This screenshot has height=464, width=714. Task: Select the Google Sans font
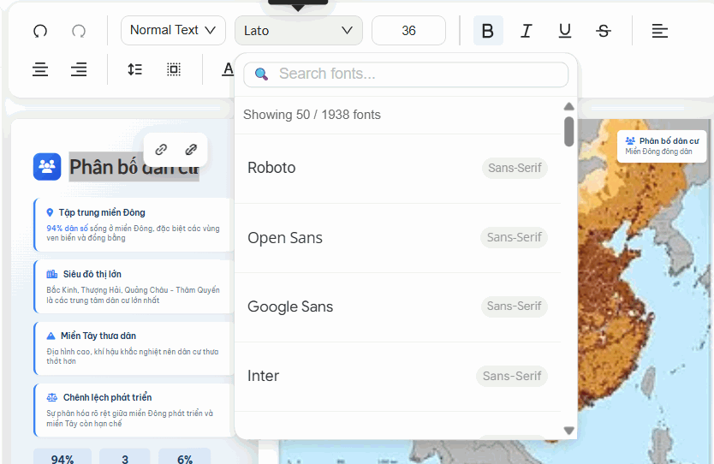point(397,306)
